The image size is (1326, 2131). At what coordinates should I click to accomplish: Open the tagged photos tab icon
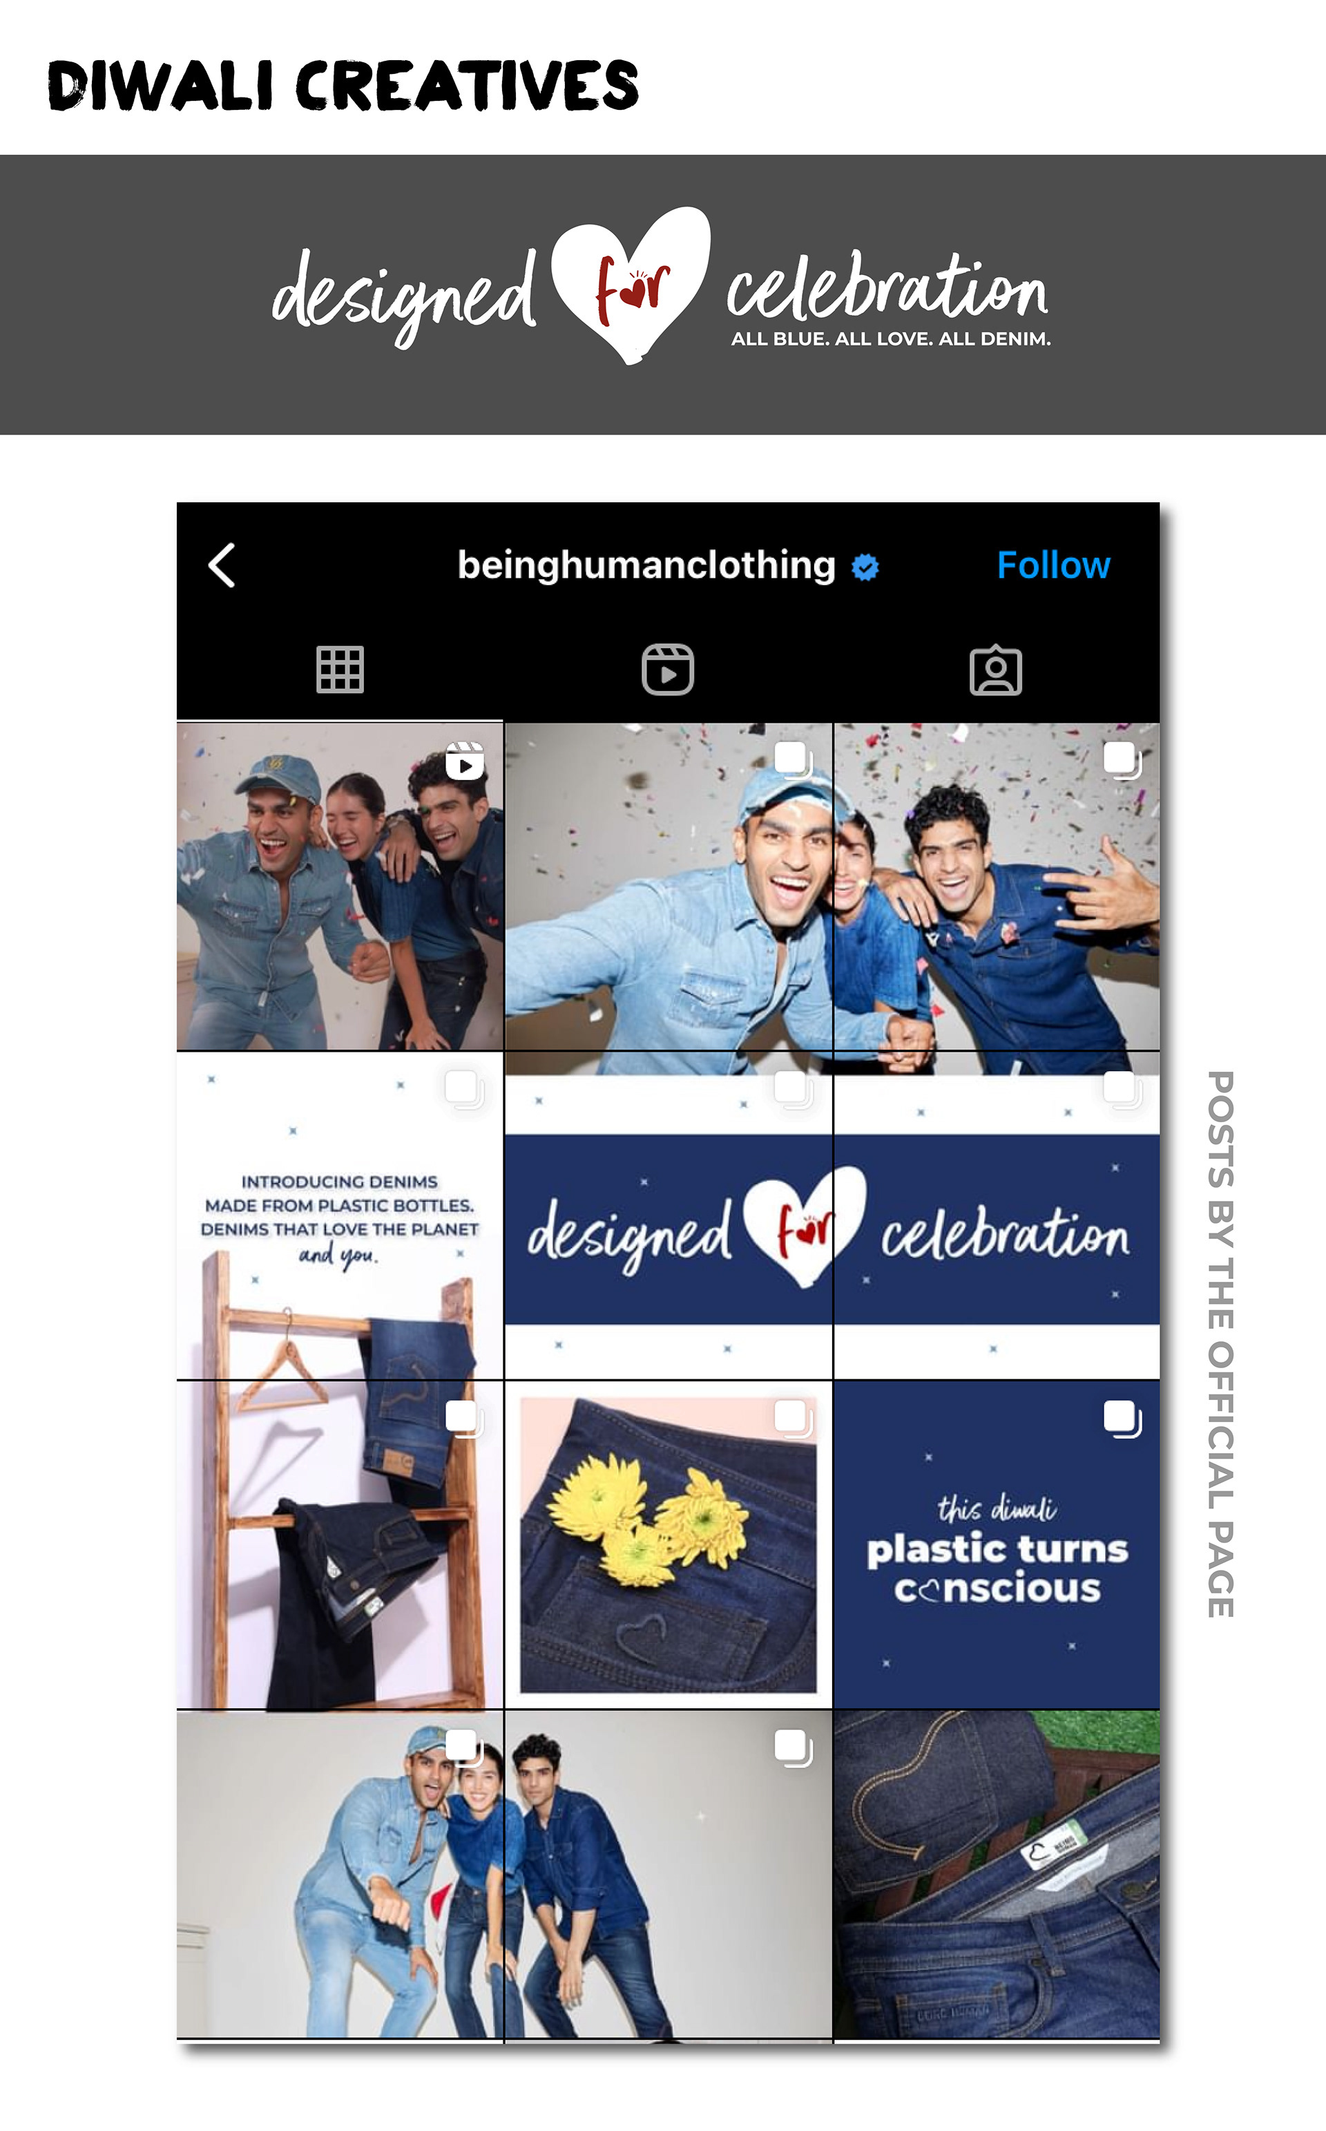[x=995, y=671]
